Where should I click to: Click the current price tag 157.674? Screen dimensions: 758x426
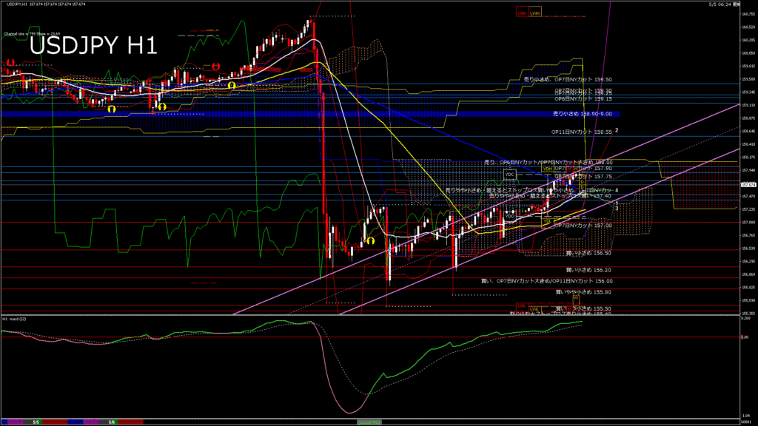click(748, 184)
